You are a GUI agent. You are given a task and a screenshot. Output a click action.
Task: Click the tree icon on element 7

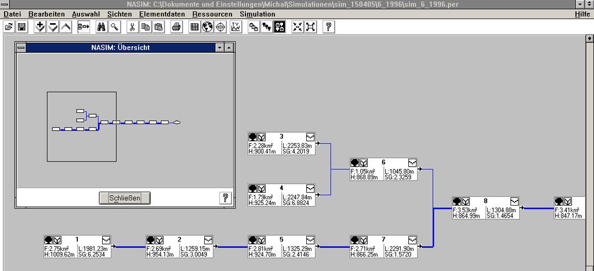[354, 240]
